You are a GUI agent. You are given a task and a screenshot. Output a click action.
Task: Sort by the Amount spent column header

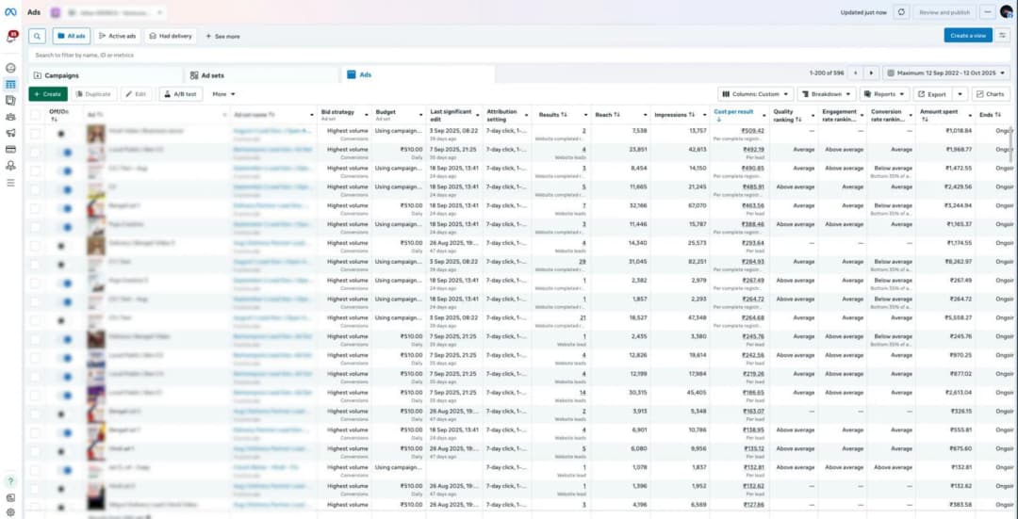941,115
